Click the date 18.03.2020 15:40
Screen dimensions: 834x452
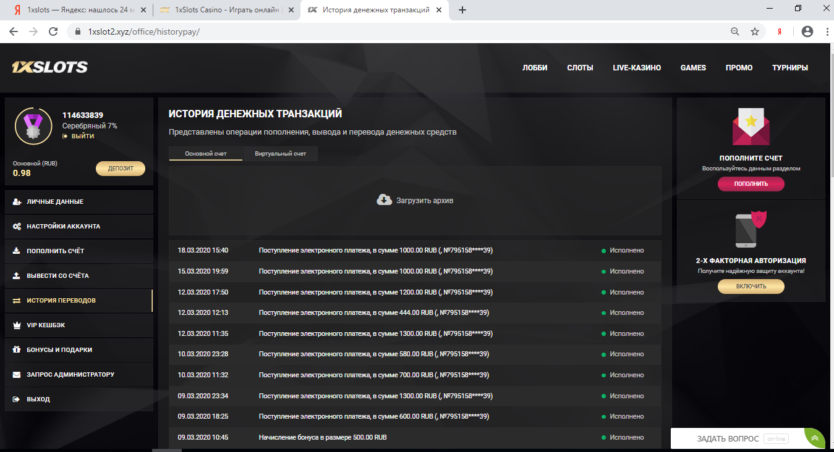[203, 251]
